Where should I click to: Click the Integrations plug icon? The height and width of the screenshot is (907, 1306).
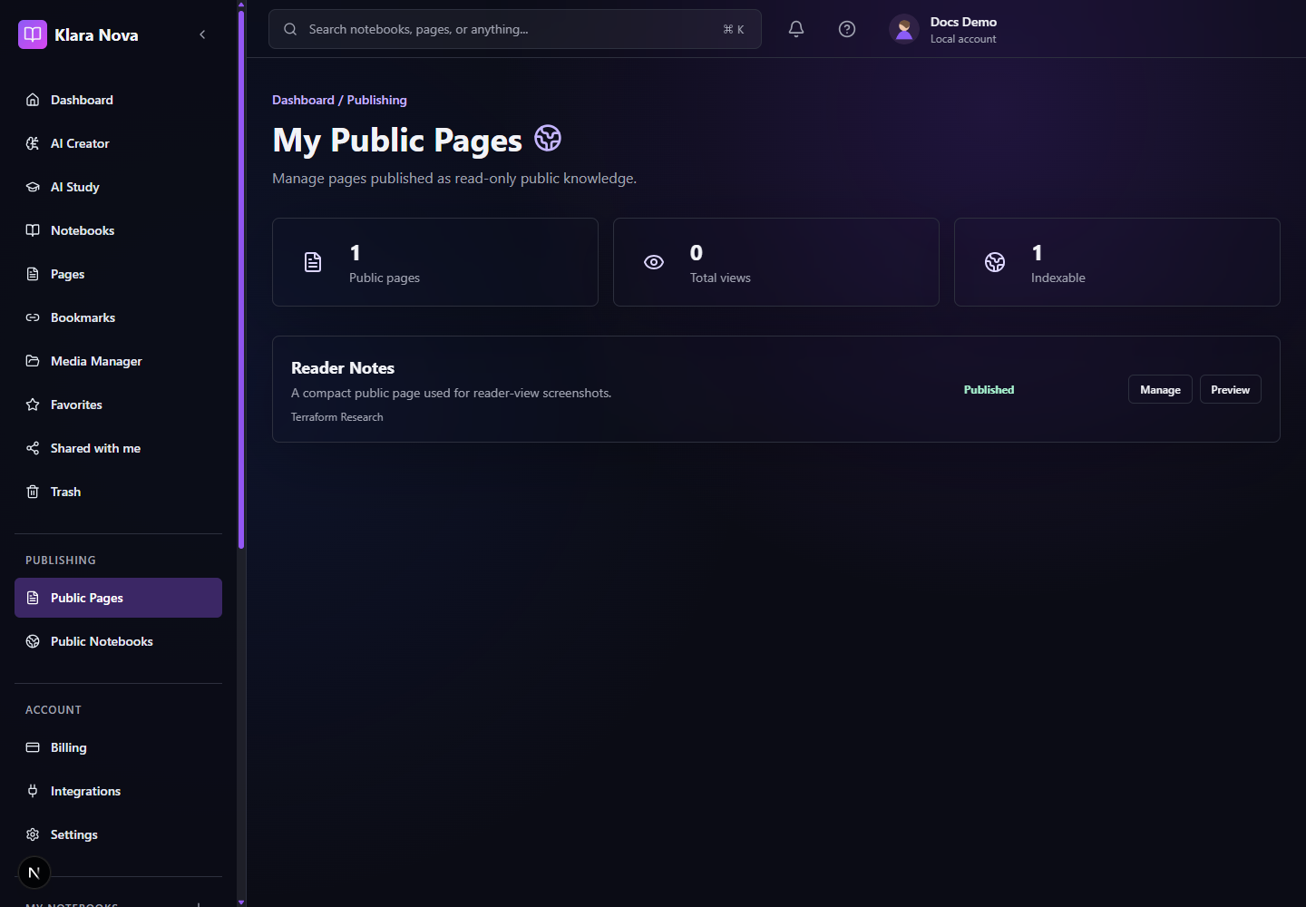[x=33, y=791]
